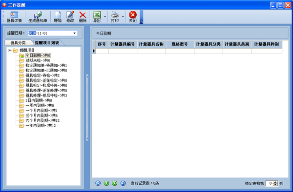The image size is (293, 192).
Task: Click the 锁定表格第 column number field
Action: click(x=270, y=183)
